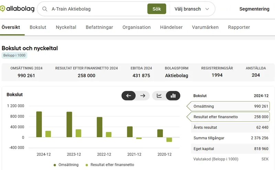Click the 2024-12 Omsättning bar
275x170 pixels.
pos(39,124)
